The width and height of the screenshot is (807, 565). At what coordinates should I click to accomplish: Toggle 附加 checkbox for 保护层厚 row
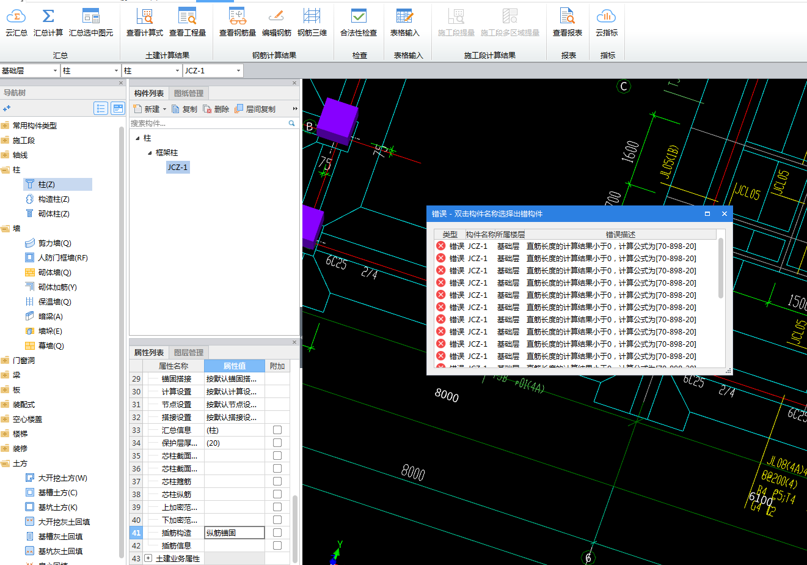pos(277,443)
